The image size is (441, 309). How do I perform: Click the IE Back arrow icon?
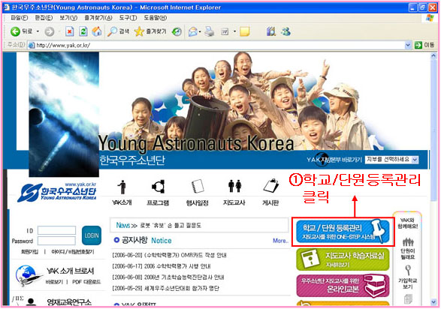(15, 31)
